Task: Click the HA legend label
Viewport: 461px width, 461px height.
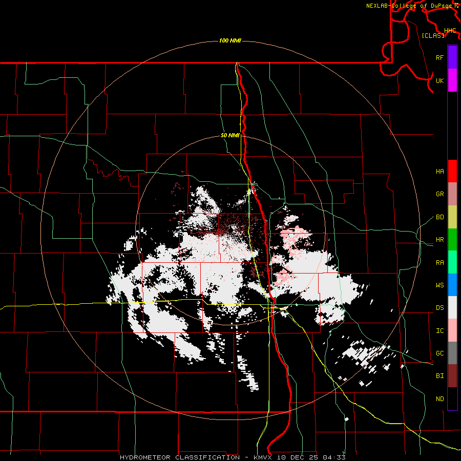Action: tap(439, 171)
